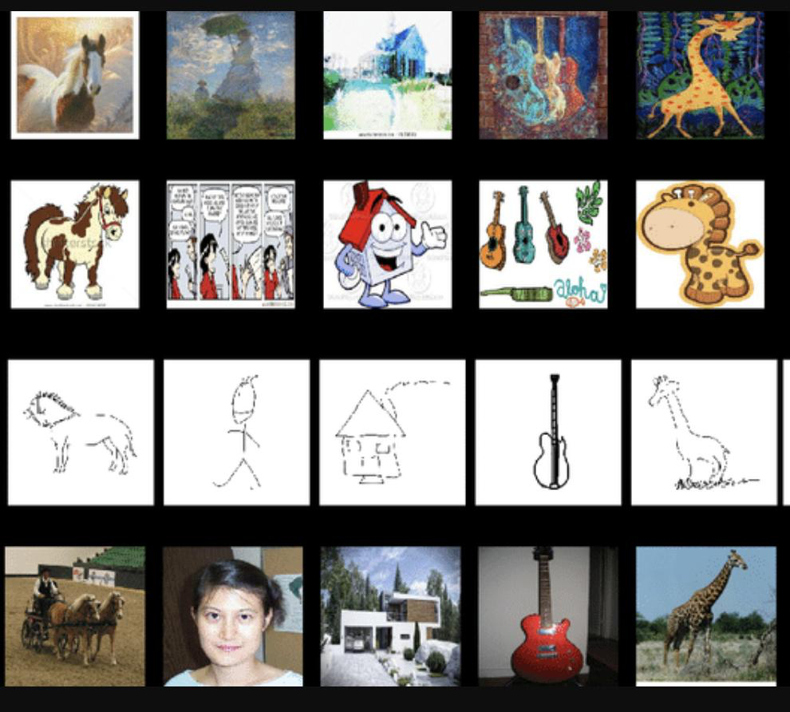Click the giraffe line sketch
790x712 pixels.
point(704,433)
